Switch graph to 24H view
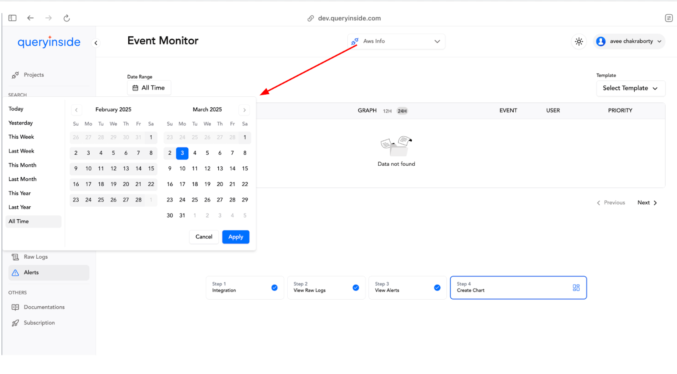The image size is (677, 374). [x=402, y=111]
